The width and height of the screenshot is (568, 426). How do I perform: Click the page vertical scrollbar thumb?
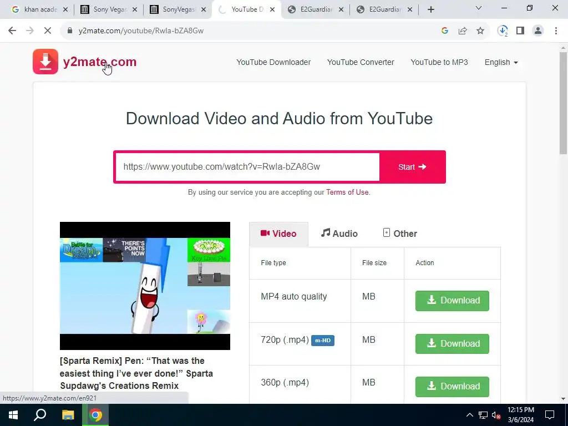pos(563,103)
